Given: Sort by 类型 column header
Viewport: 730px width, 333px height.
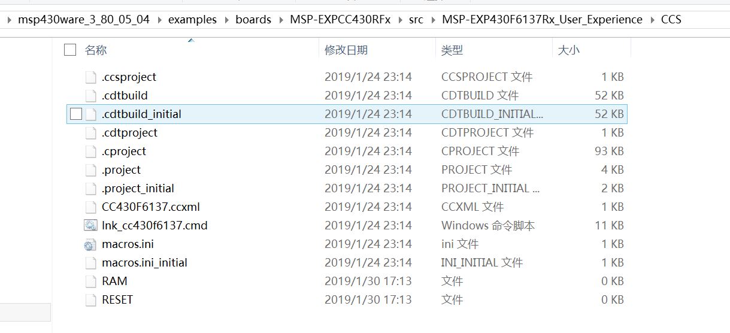Looking at the screenshot, I should coord(452,50).
